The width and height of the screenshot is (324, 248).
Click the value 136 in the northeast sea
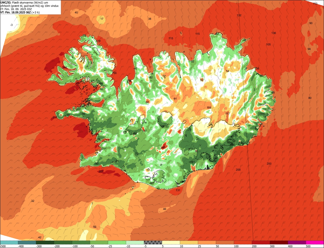click(274, 33)
